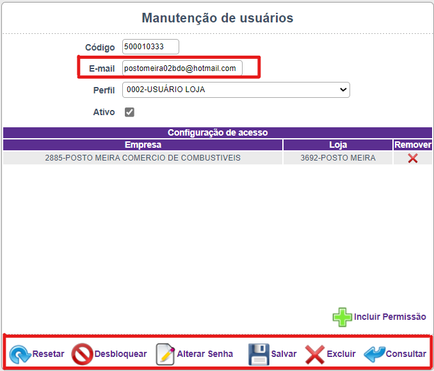The width and height of the screenshot is (434, 371).
Task: Click the Código field label
Action: pyautogui.click(x=100, y=47)
